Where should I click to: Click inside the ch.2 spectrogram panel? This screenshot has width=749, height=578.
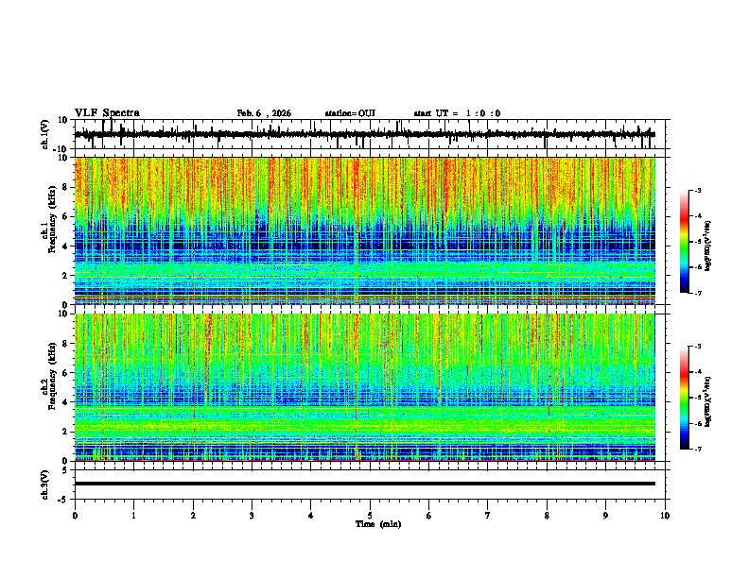click(365, 387)
